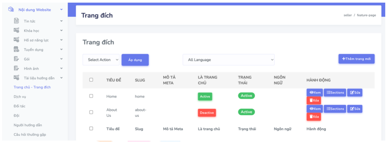This screenshot has height=142, width=387.
Task: Open the Select Action dropdown
Action: (101, 60)
